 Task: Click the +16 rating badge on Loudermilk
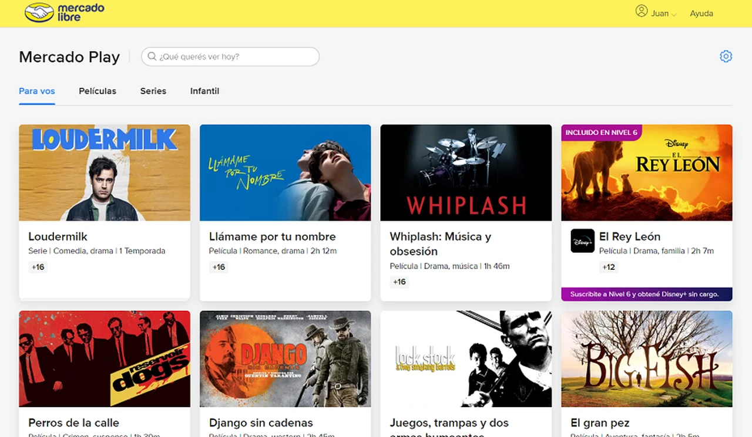tap(38, 267)
